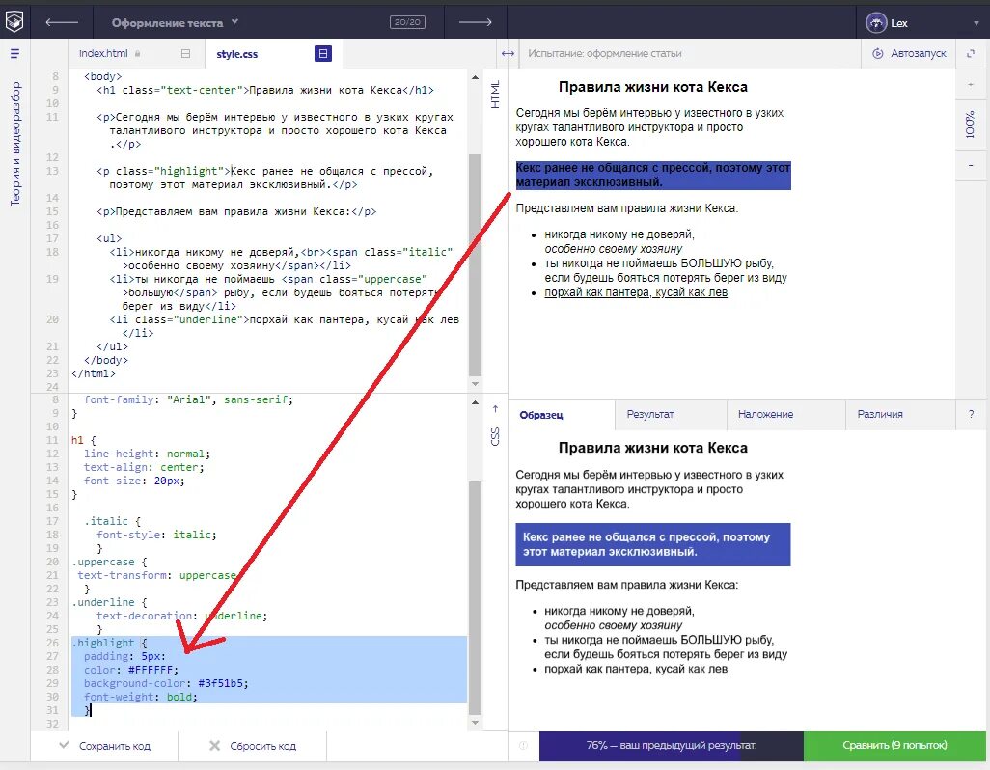Go to previous task with left arrow
The image size is (990, 770).
pyautogui.click(x=62, y=23)
